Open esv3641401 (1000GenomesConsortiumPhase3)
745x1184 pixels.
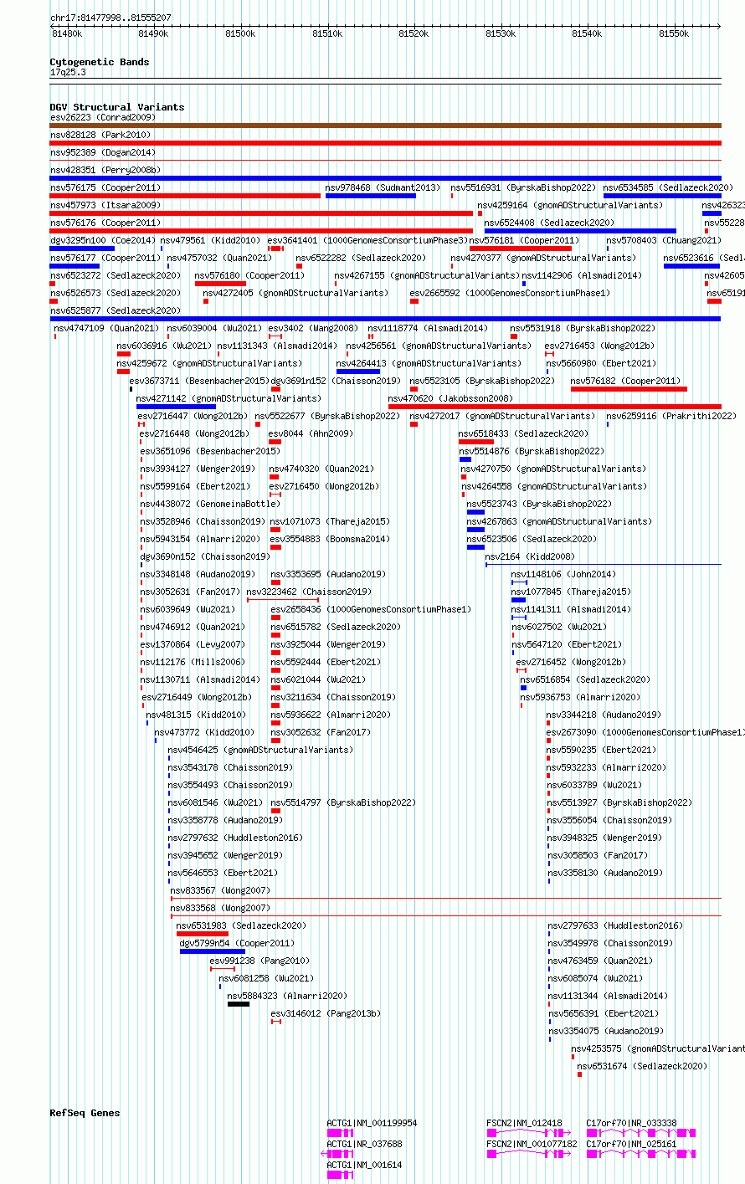pyautogui.click(x=367, y=240)
